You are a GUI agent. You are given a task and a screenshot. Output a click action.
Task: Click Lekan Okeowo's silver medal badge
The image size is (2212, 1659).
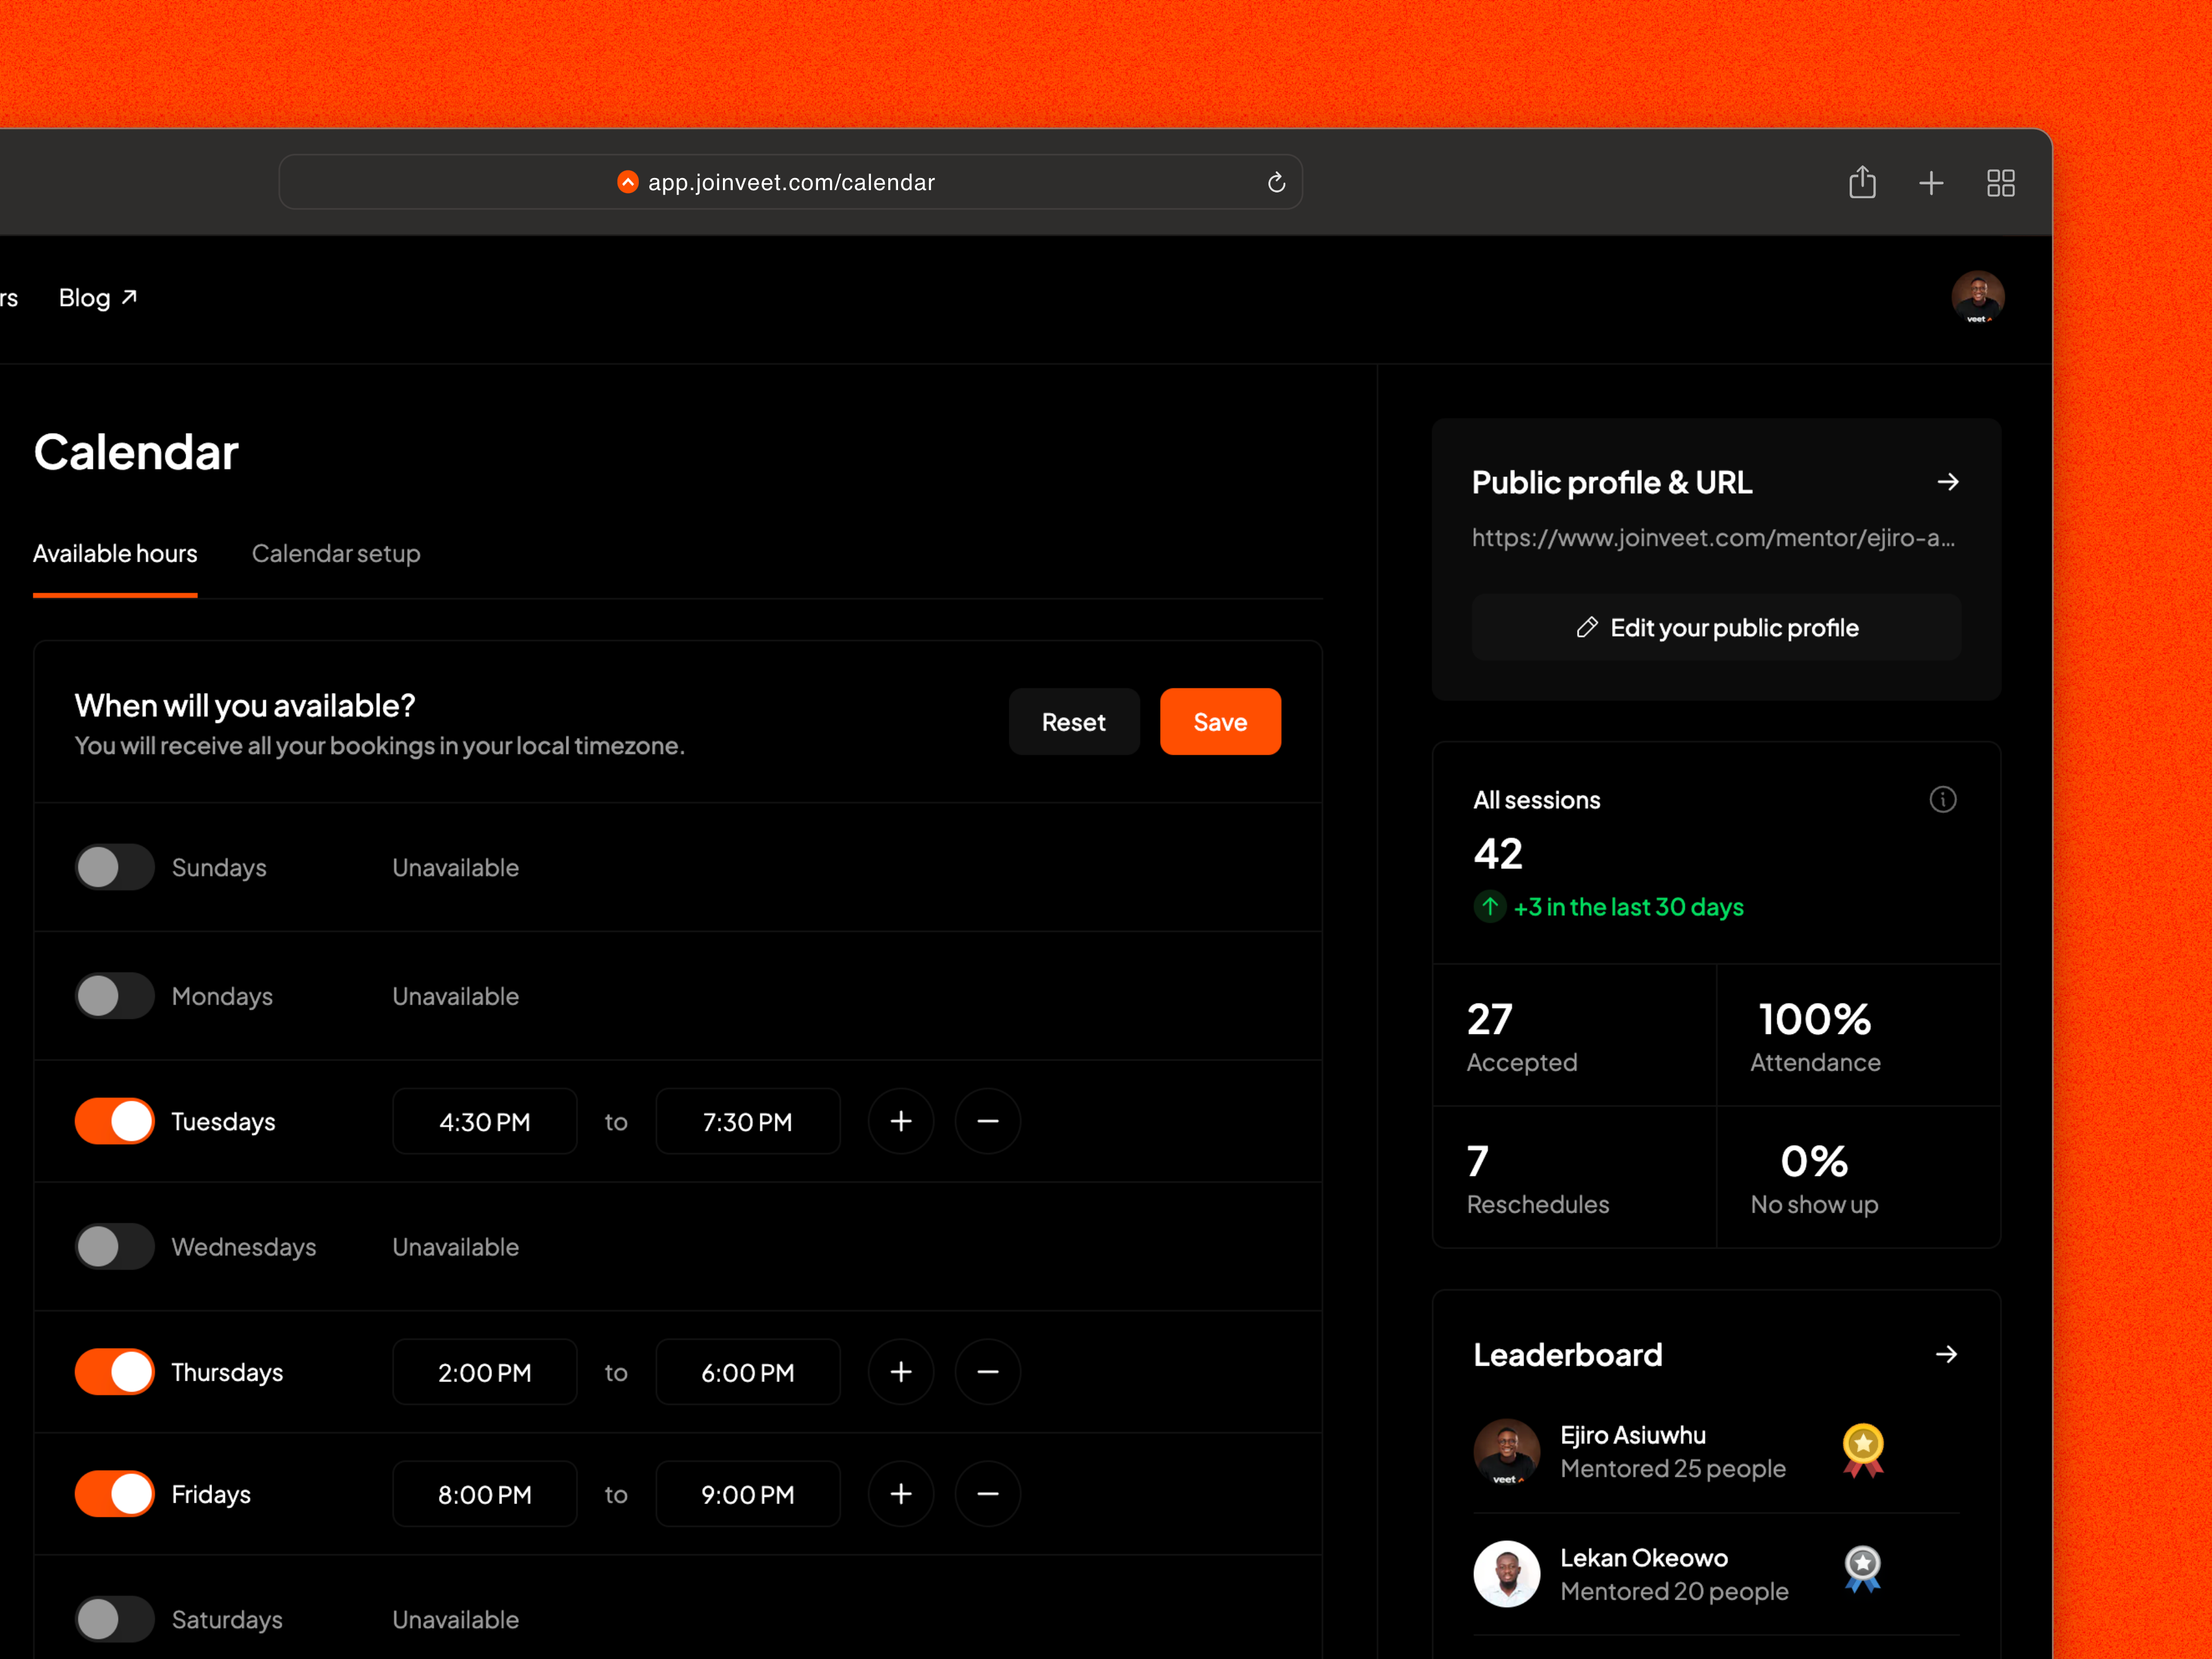[x=1862, y=1569]
